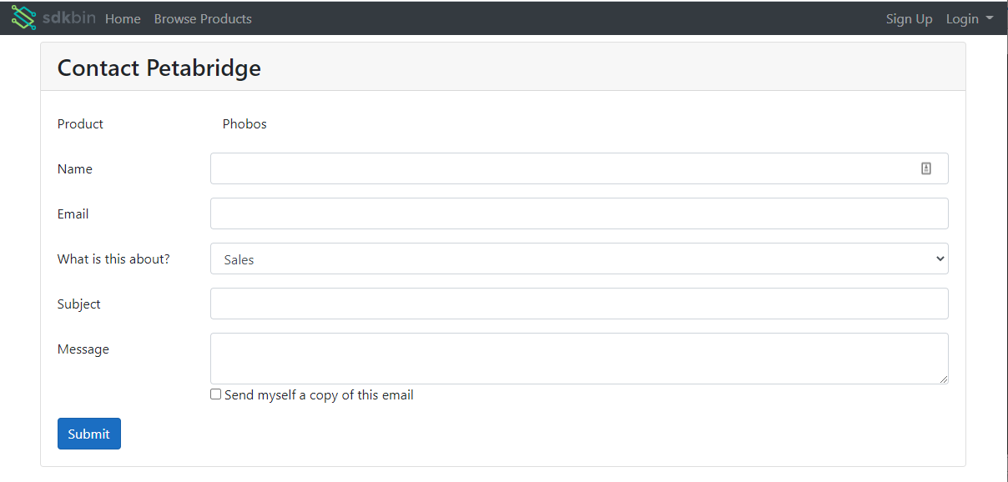Click the contact autofill icon in the Name field
Screen dimensions: 1008x482
[x=925, y=168]
